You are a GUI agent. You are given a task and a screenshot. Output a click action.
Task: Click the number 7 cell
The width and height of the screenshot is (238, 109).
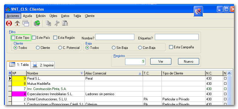pyautogui.click(x=19, y=89)
